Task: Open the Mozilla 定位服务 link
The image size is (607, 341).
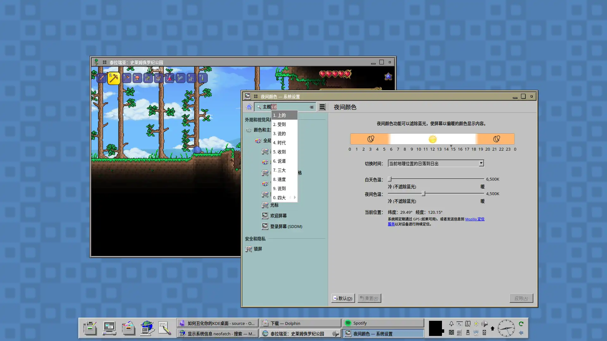Action: (x=474, y=219)
